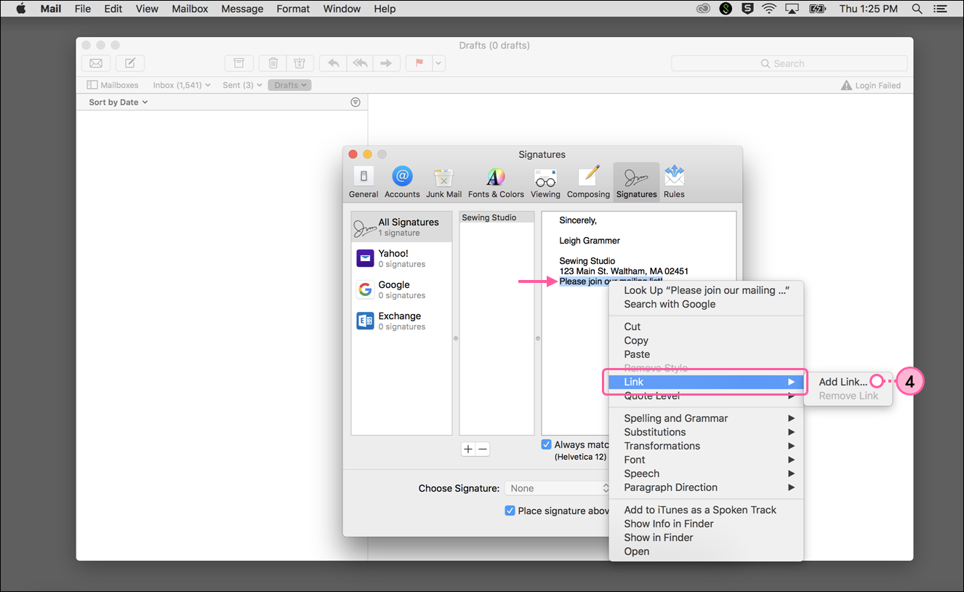Open the Format menu in menu bar
964x592 pixels.
[x=293, y=9]
